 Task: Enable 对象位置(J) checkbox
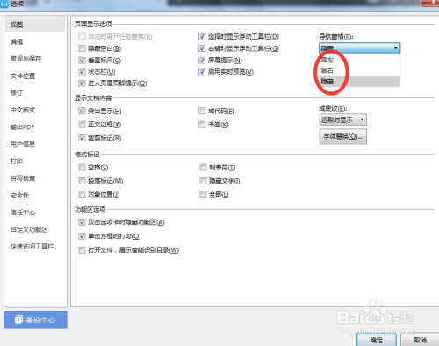click(82, 194)
